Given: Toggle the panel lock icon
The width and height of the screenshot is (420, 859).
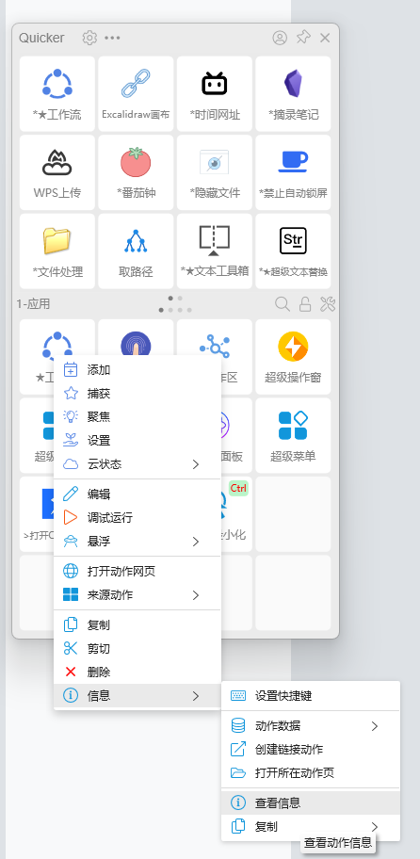Looking at the screenshot, I should tap(305, 304).
